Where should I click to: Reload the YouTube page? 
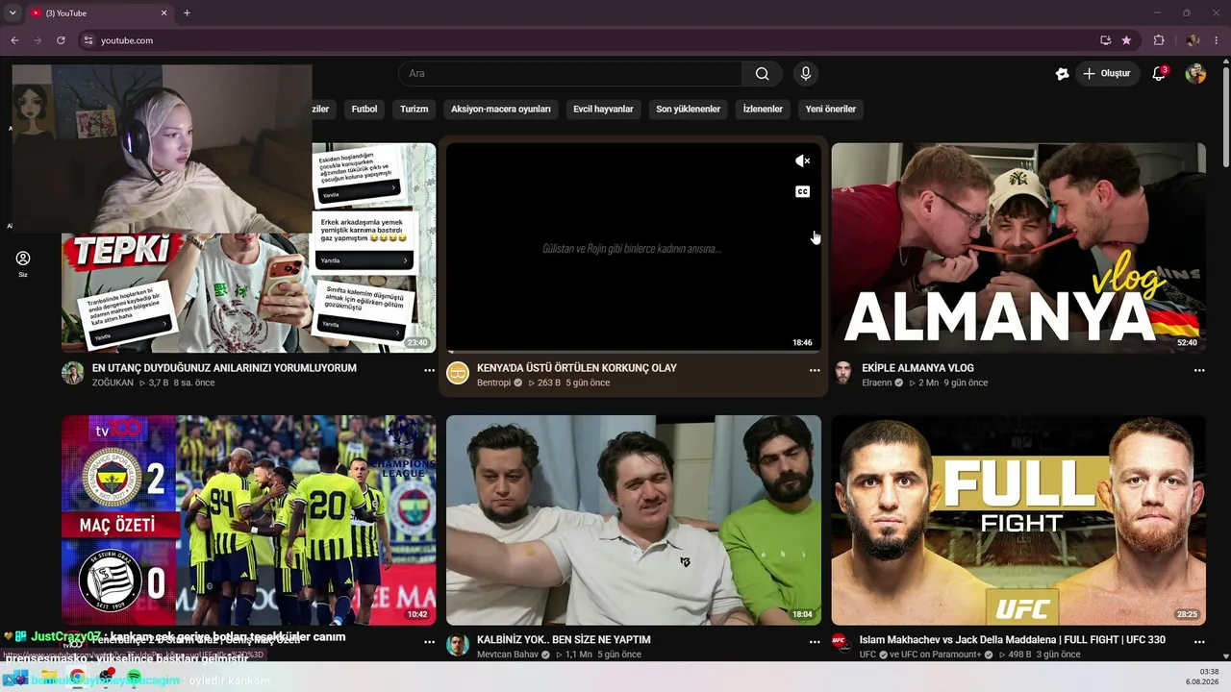pyautogui.click(x=61, y=40)
